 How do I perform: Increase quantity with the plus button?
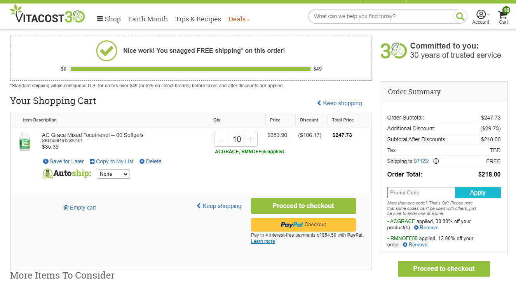click(x=250, y=139)
